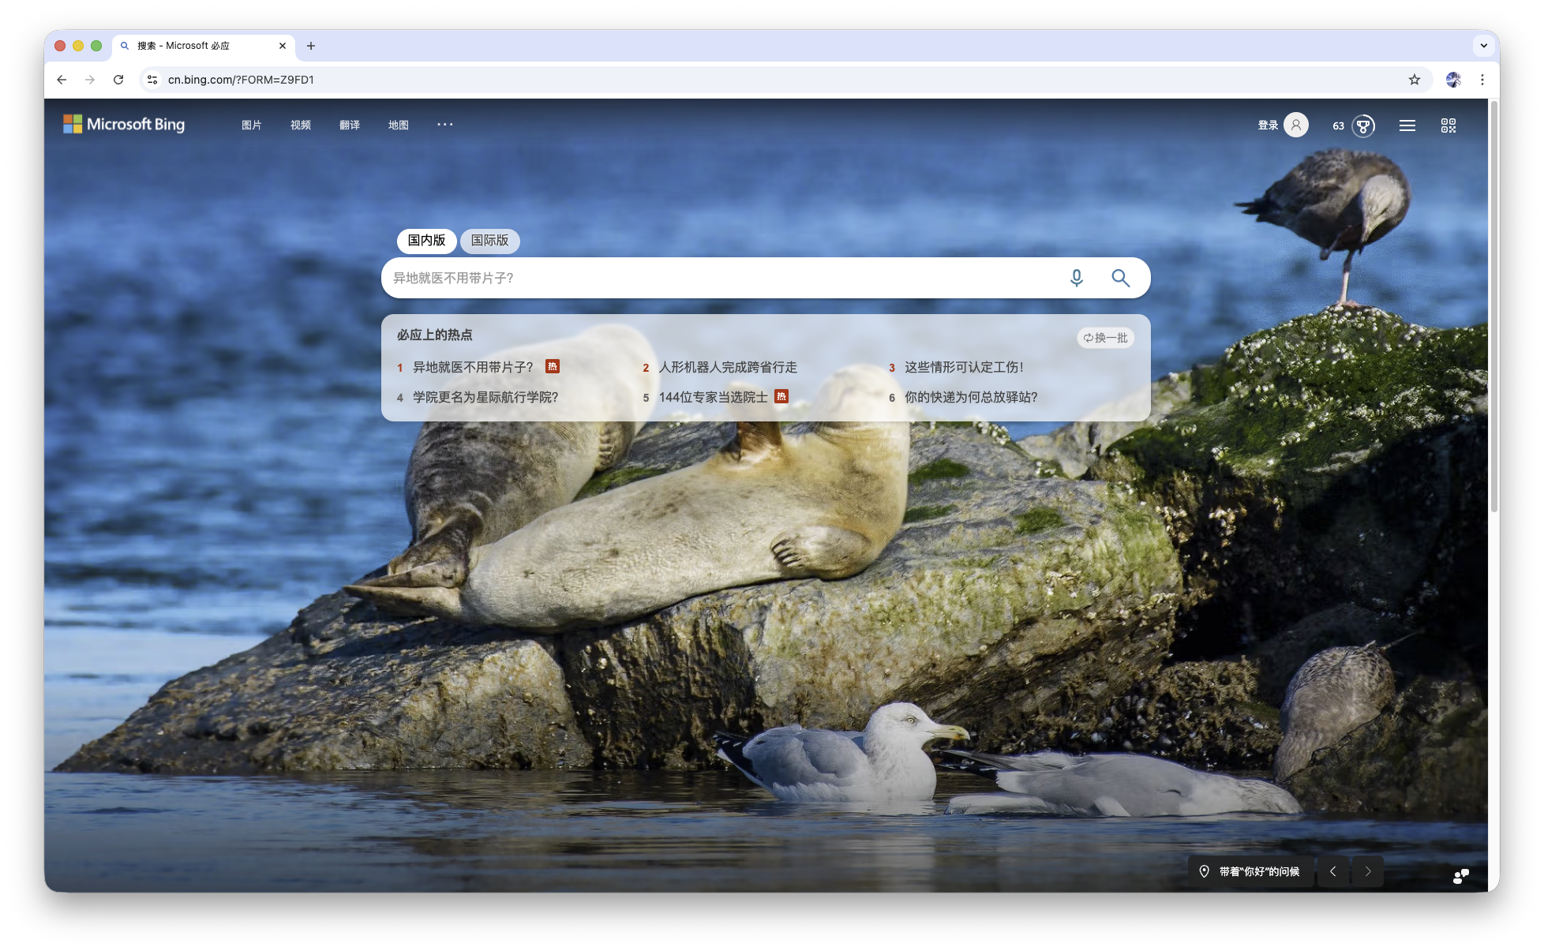Open the feedback chat icon
The width and height of the screenshot is (1544, 951).
coord(1460,875)
